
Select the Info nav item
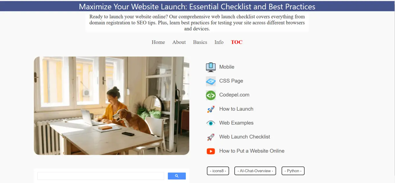219,42
